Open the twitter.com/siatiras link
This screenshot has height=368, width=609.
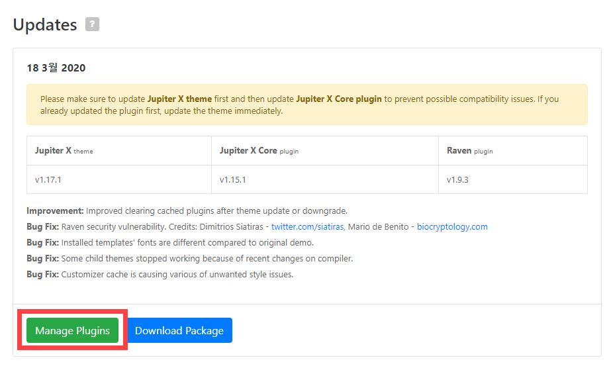click(x=307, y=227)
